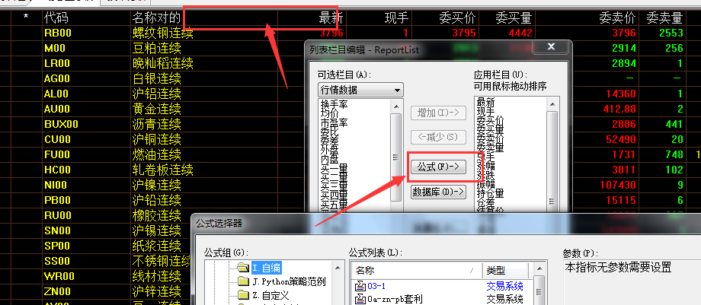The width and height of the screenshot is (701, 305).
Task: Click the folder icon beside I.自编
Action: [243, 268]
